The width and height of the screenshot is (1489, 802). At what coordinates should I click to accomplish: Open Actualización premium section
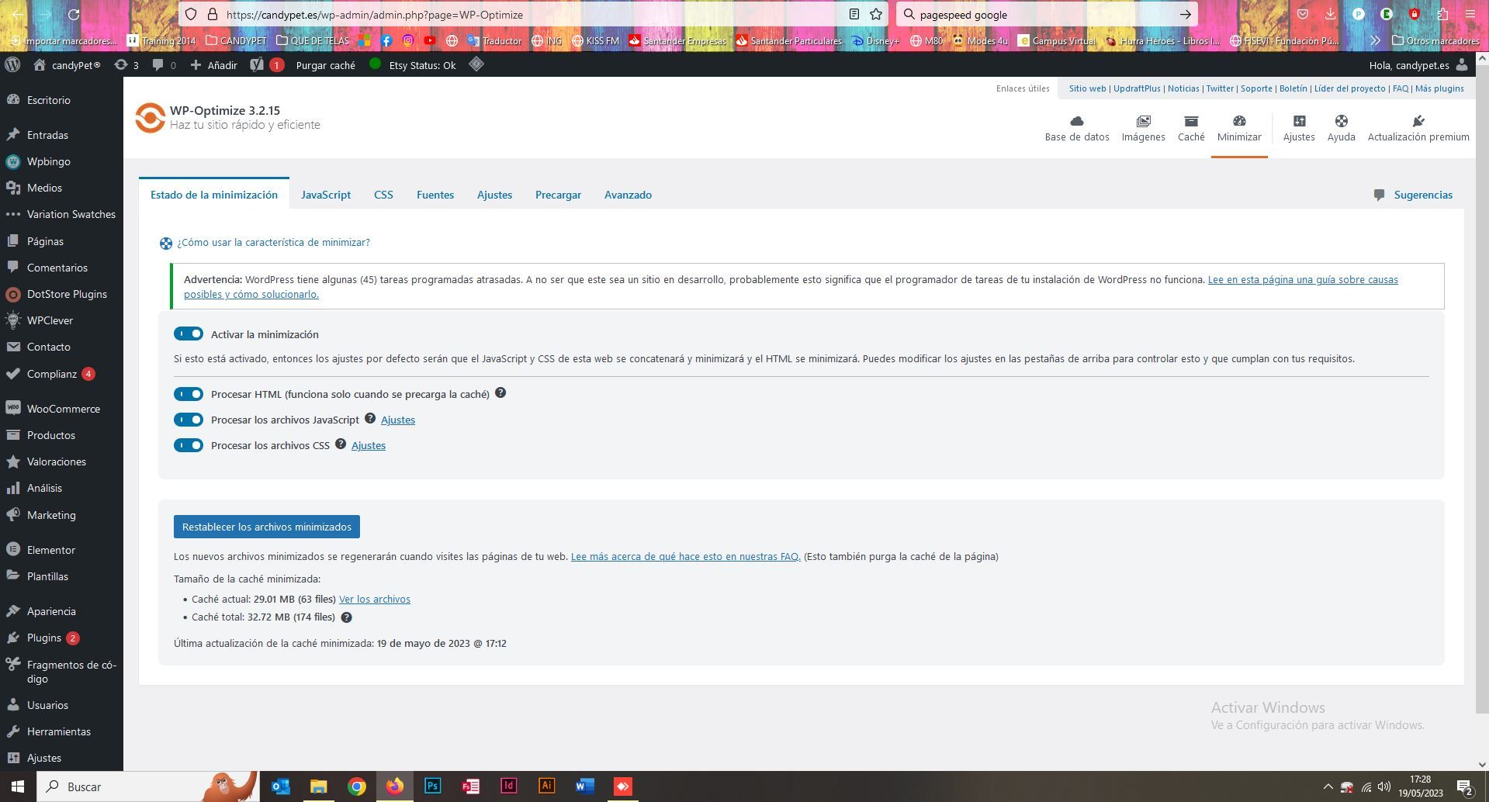1418,129
